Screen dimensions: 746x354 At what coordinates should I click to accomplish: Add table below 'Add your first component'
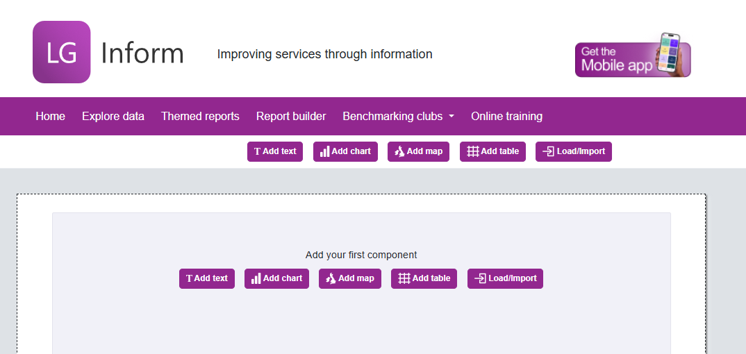point(424,278)
